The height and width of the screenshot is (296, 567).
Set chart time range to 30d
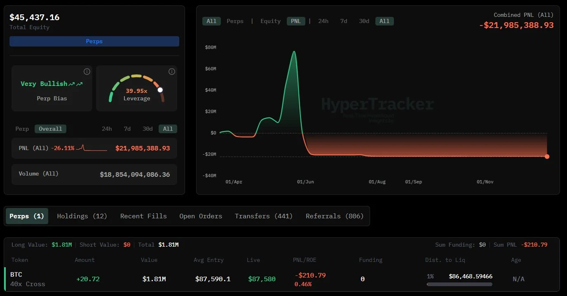click(364, 21)
